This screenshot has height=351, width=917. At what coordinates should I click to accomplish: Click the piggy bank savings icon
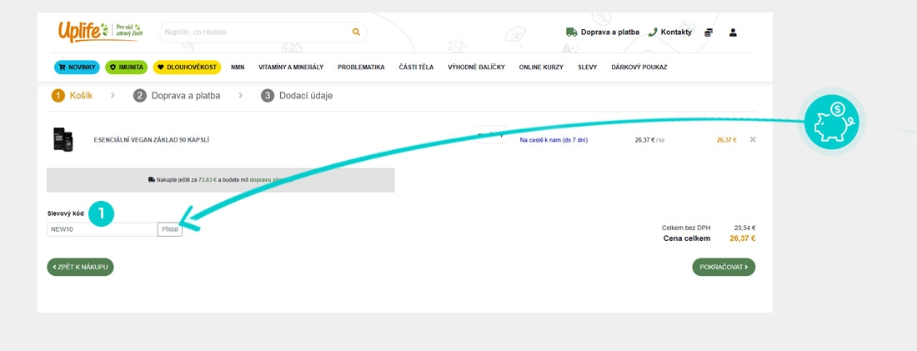(x=831, y=122)
